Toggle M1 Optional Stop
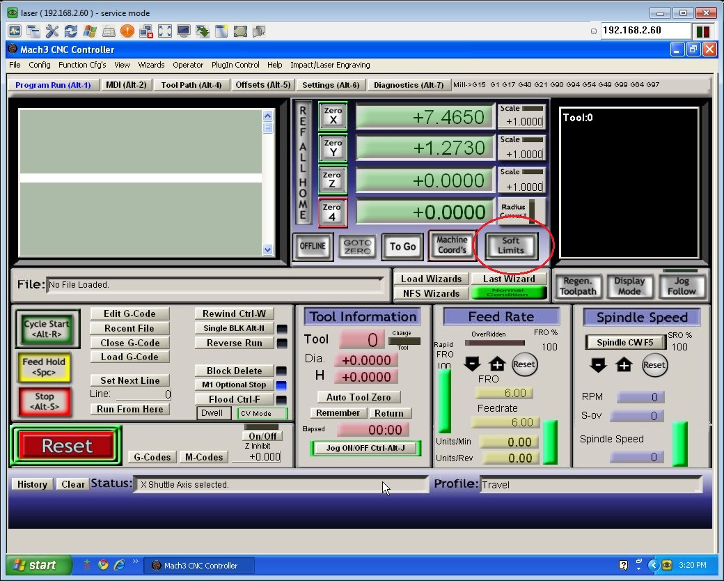Viewport: 724px width, 581px height. [234, 385]
